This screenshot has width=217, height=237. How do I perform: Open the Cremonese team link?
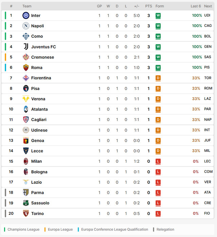(x=42, y=57)
